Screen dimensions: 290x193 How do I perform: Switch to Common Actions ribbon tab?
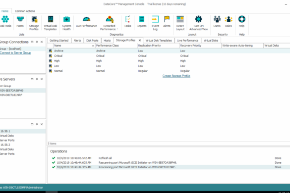(25, 11)
